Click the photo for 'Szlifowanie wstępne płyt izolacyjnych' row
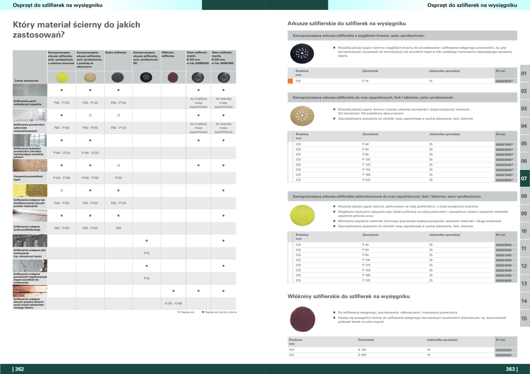 click(x=30, y=240)
